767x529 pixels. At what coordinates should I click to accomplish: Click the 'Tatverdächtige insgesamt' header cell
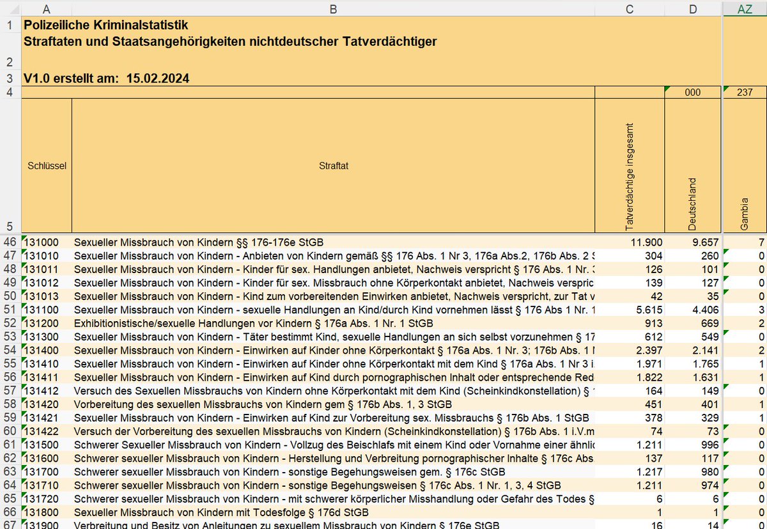click(x=630, y=166)
